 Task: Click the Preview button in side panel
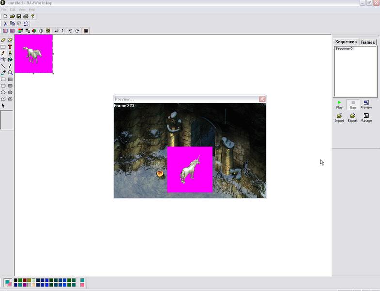[366, 105]
